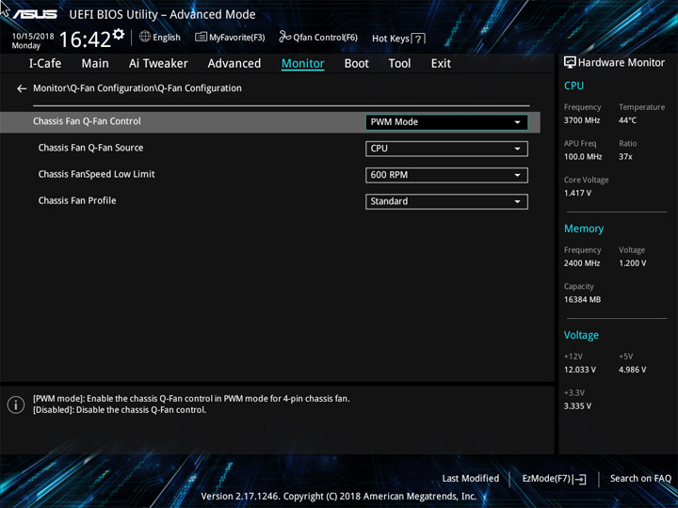
Task: Open Qfan Control(F6)
Action: pos(318,38)
